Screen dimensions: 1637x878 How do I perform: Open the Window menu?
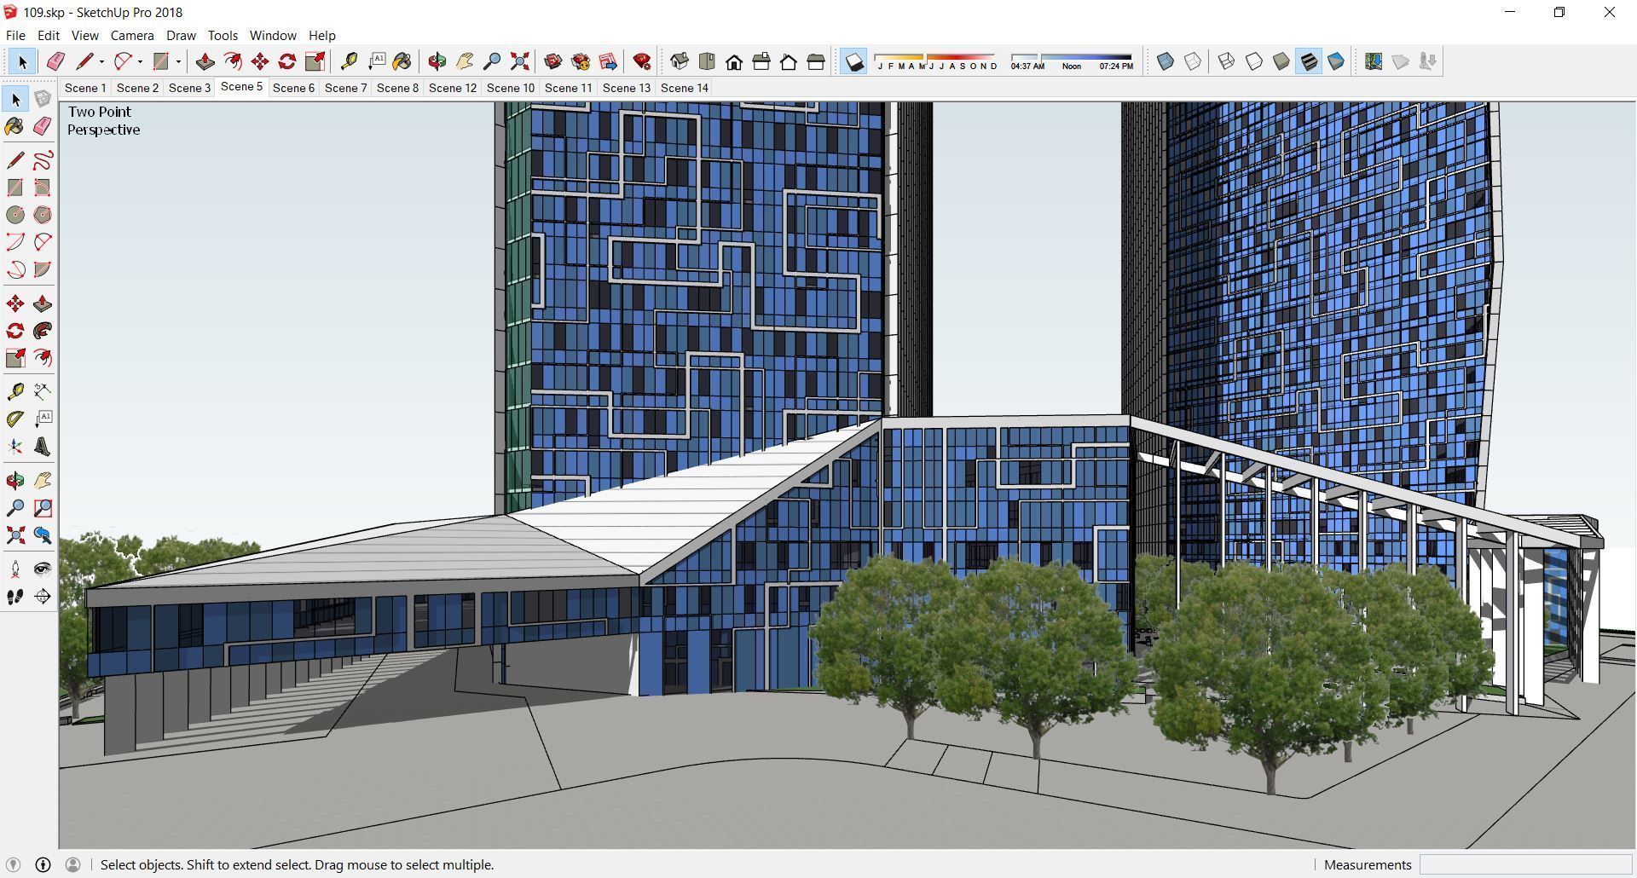click(x=273, y=35)
